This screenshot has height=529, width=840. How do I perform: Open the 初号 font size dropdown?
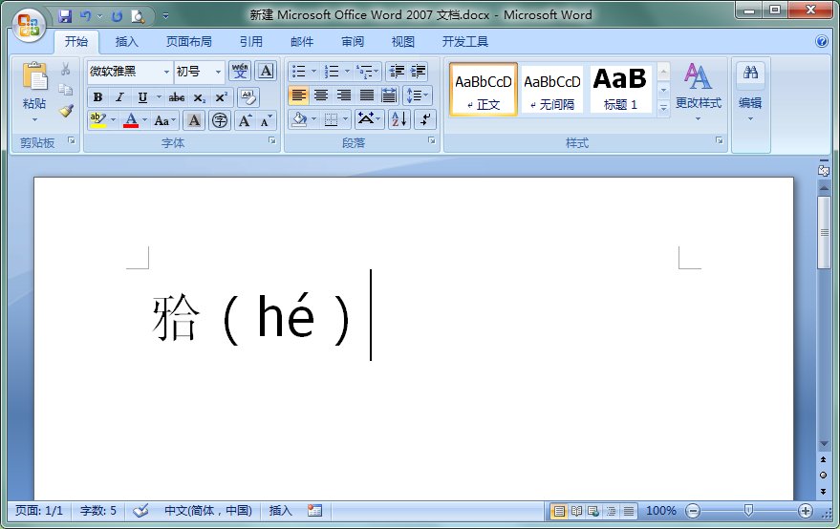(x=218, y=72)
